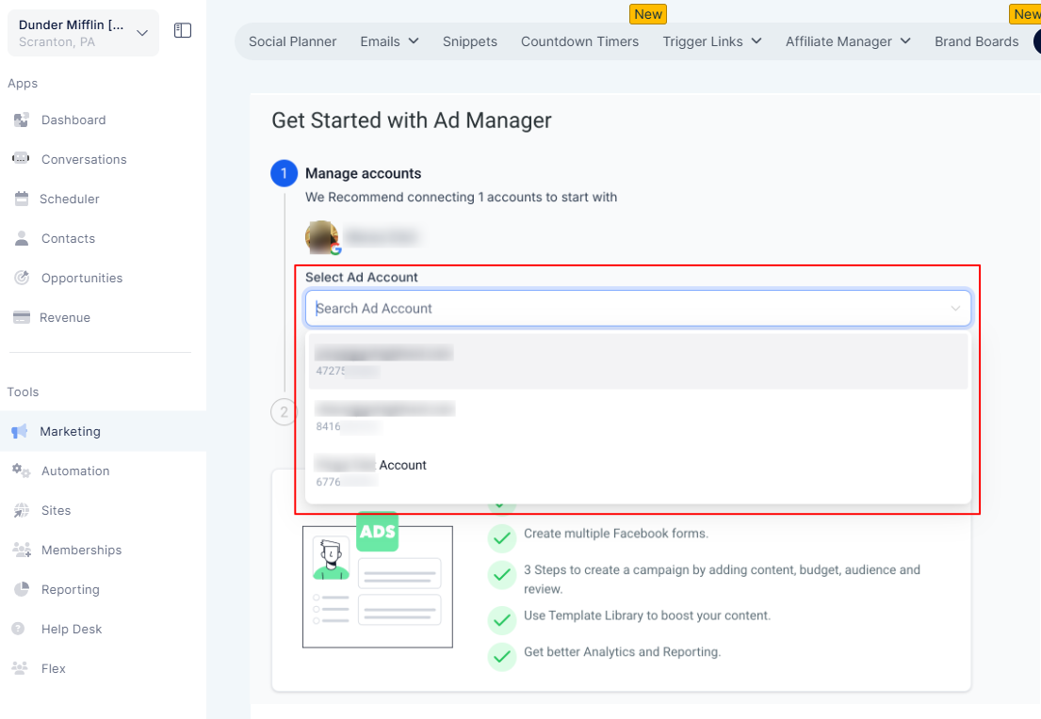Click 'Create multiple Facebook forms.' text
The width and height of the screenshot is (1041, 719).
coord(616,534)
